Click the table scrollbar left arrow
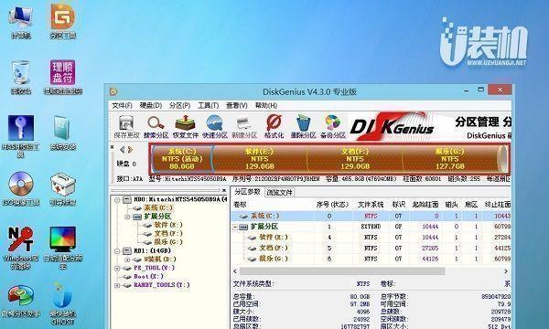549x329 pixels. pyautogui.click(x=235, y=271)
